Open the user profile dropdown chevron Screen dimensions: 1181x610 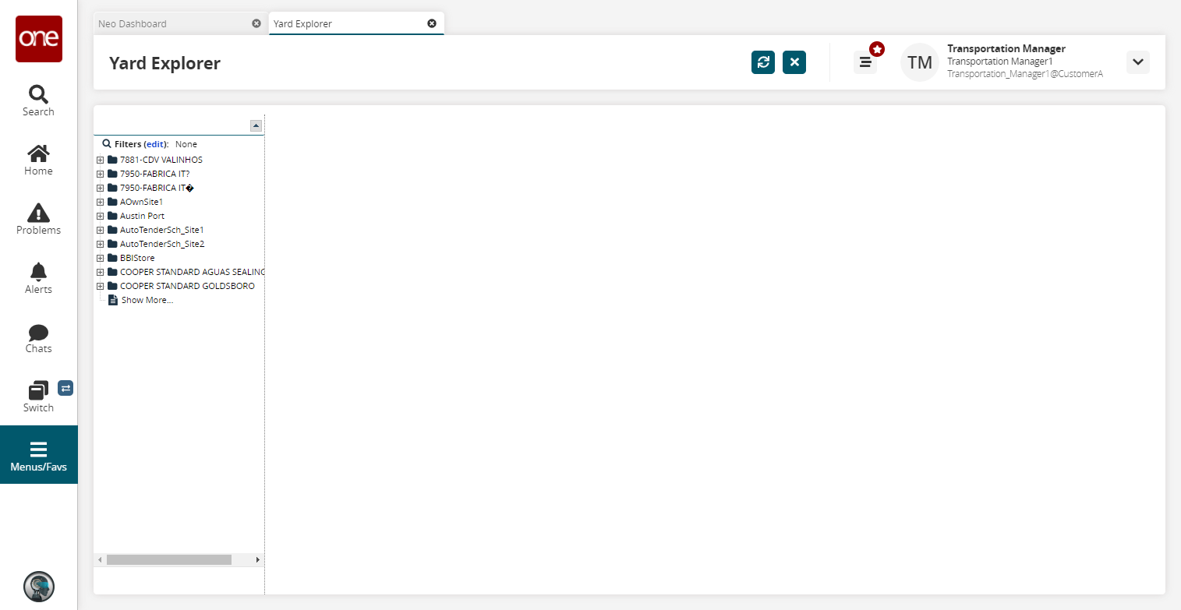1138,62
